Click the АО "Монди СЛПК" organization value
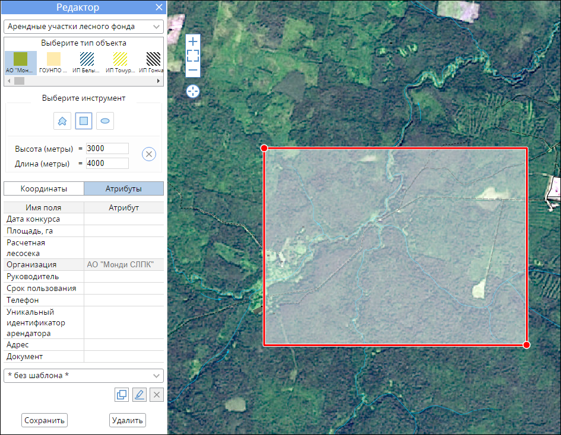Screen dimensions: 561x435 [121, 265]
